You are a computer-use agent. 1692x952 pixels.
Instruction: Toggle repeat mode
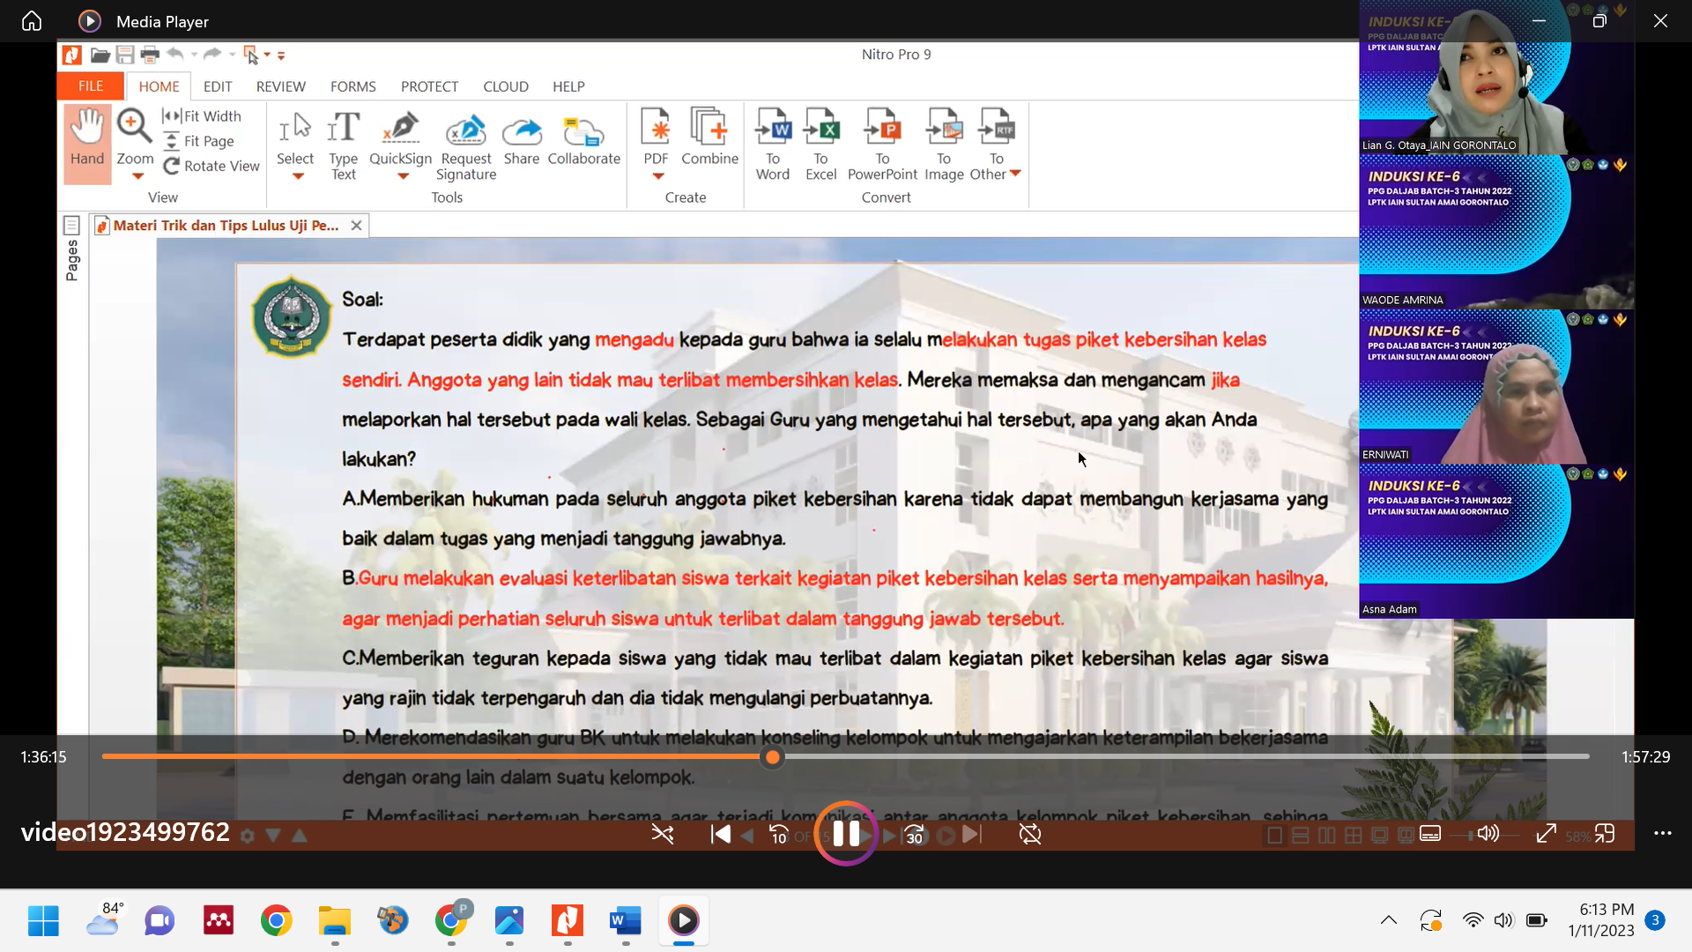point(1030,834)
